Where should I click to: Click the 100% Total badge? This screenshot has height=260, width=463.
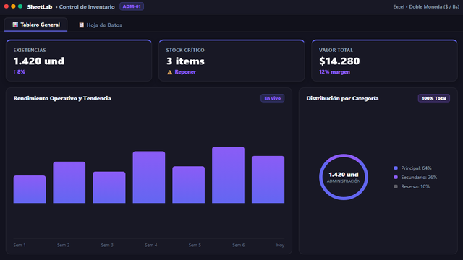[x=434, y=98]
